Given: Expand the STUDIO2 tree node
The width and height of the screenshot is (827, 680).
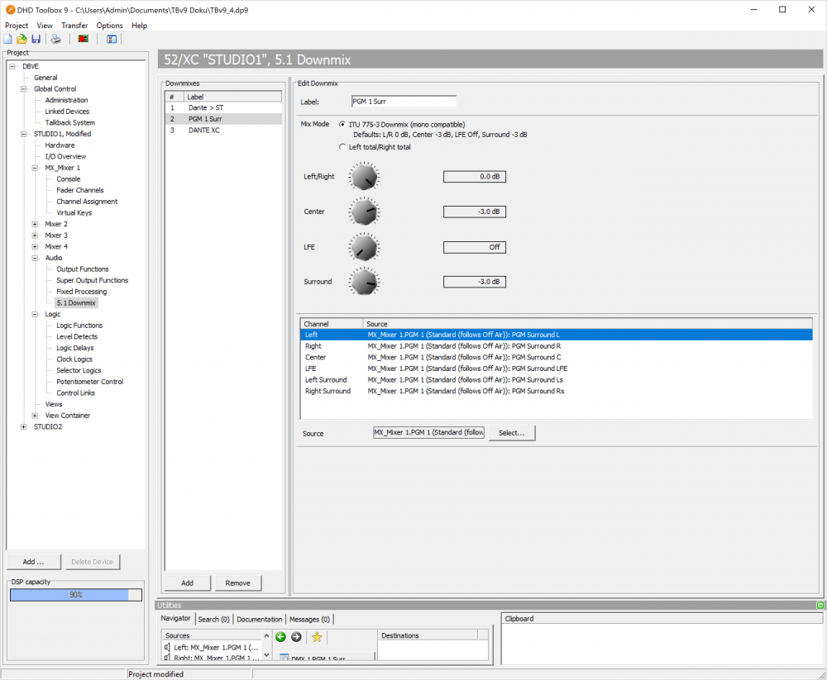Looking at the screenshot, I should 24,427.
